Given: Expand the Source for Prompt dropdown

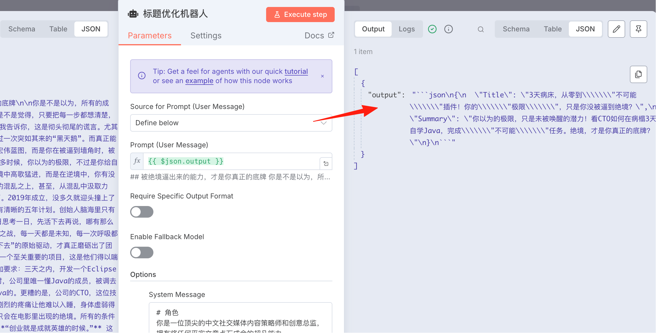Looking at the screenshot, I should click(x=231, y=123).
